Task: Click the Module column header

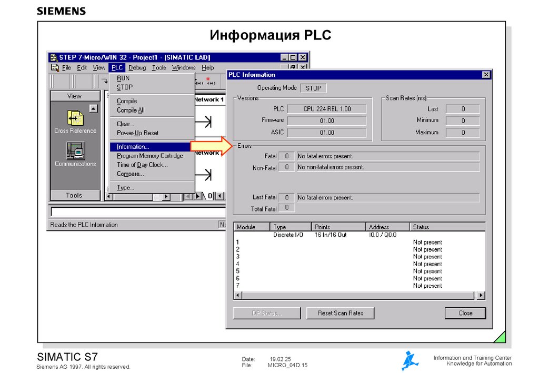Action: (x=252, y=227)
